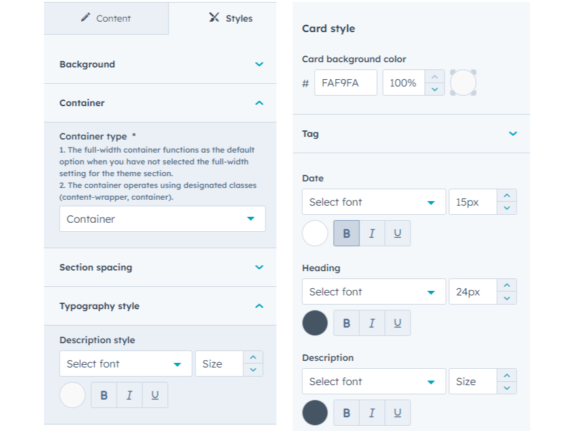575x431 pixels.
Task: Click the card background hex input field
Action: click(346, 83)
